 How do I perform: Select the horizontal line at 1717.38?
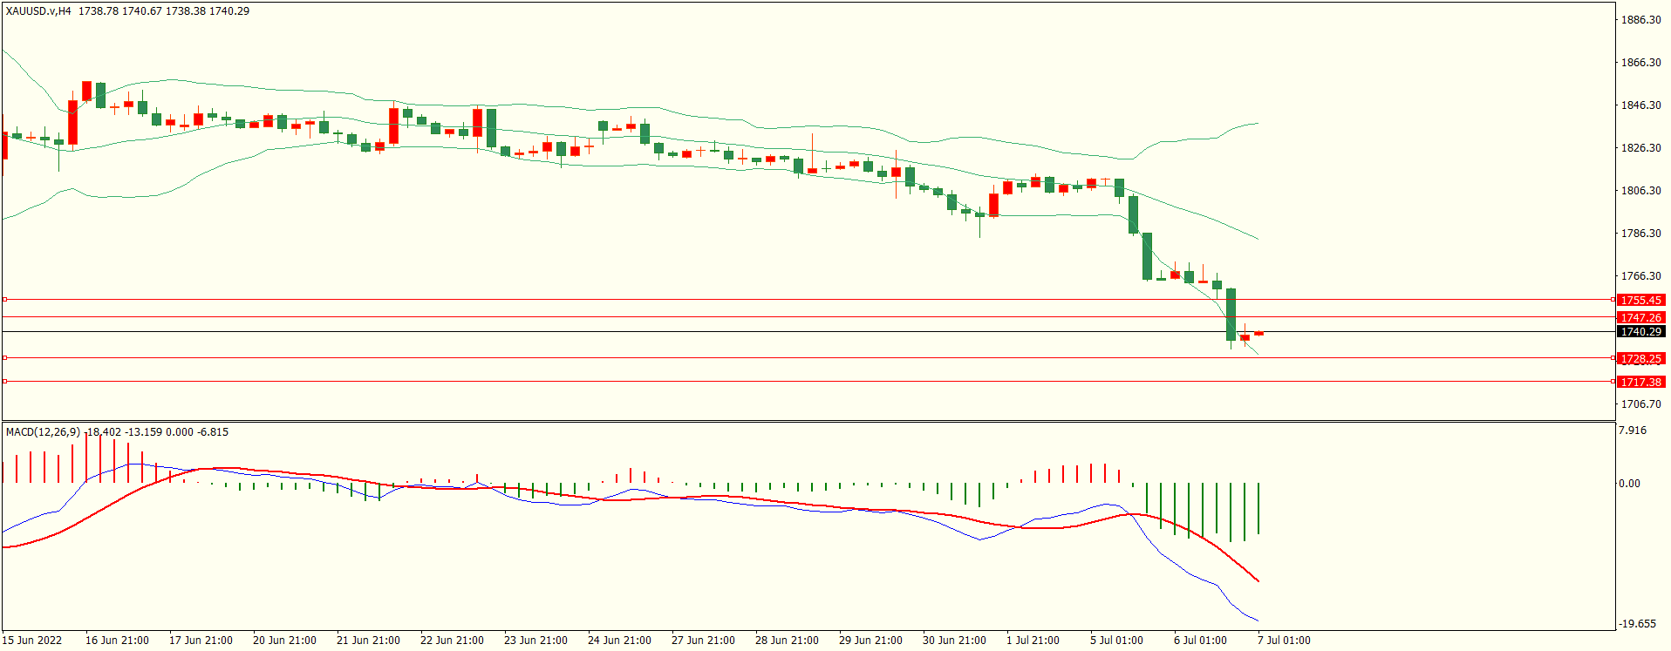pyautogui.click(x=808, y=382)
